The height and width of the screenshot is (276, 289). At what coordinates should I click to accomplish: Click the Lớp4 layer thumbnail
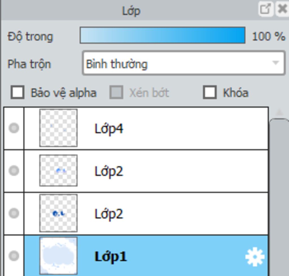coord(58,128)
